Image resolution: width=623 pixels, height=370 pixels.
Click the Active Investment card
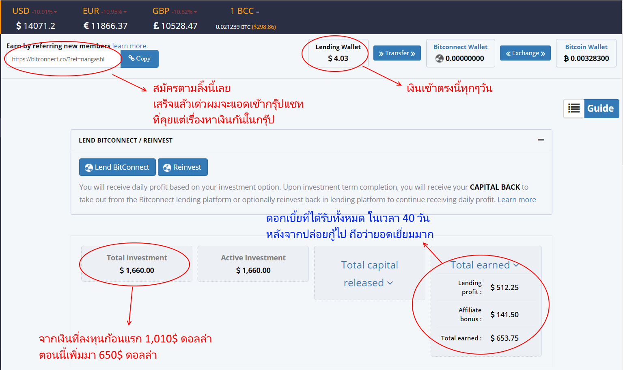click(x=253, y=264)
